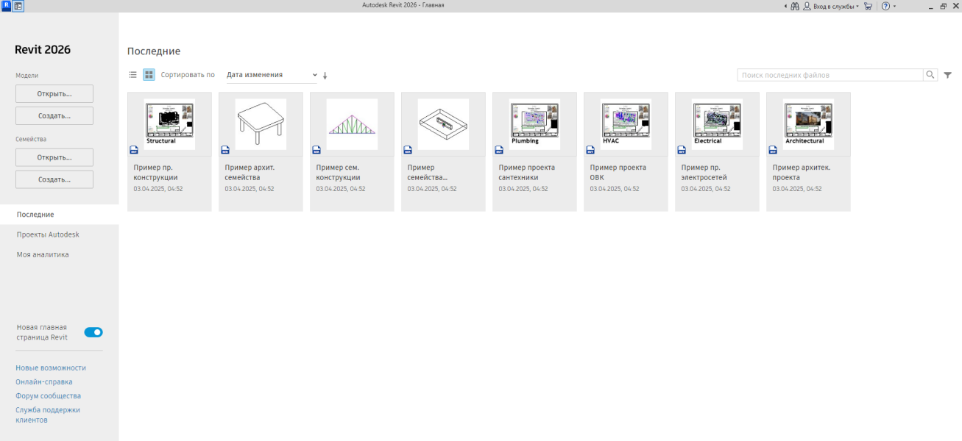Expand the 'Дата изменения' sort dropdown
The image size is (962, 441).
click(x=272, y=75)
